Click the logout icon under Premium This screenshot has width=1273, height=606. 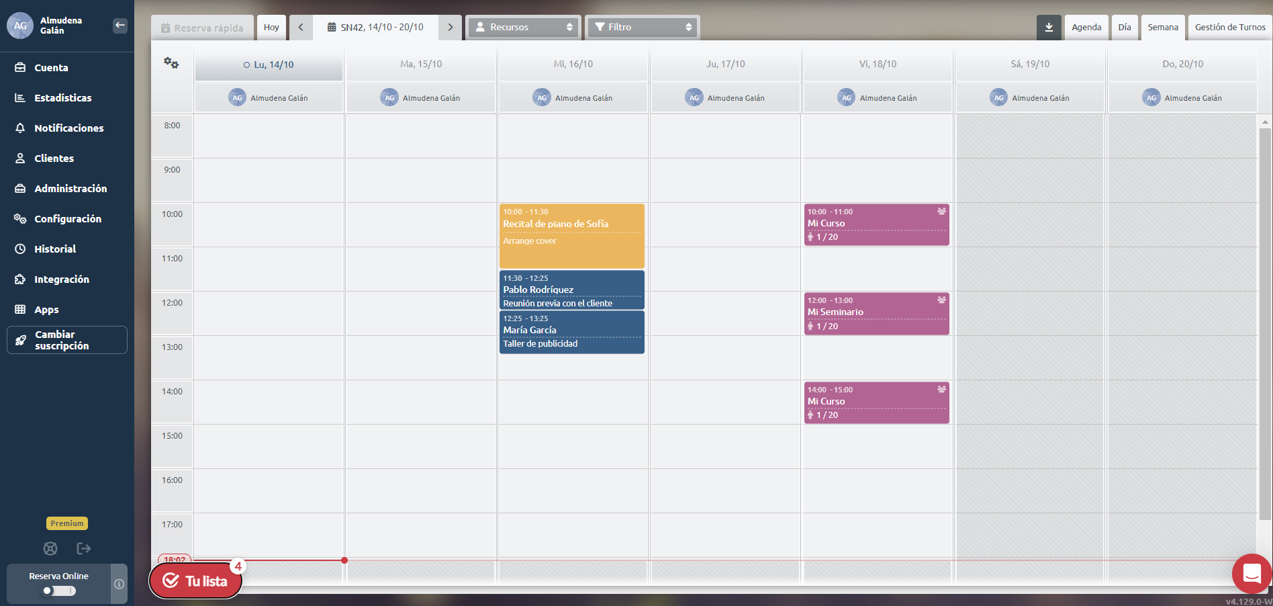[83, 548]
